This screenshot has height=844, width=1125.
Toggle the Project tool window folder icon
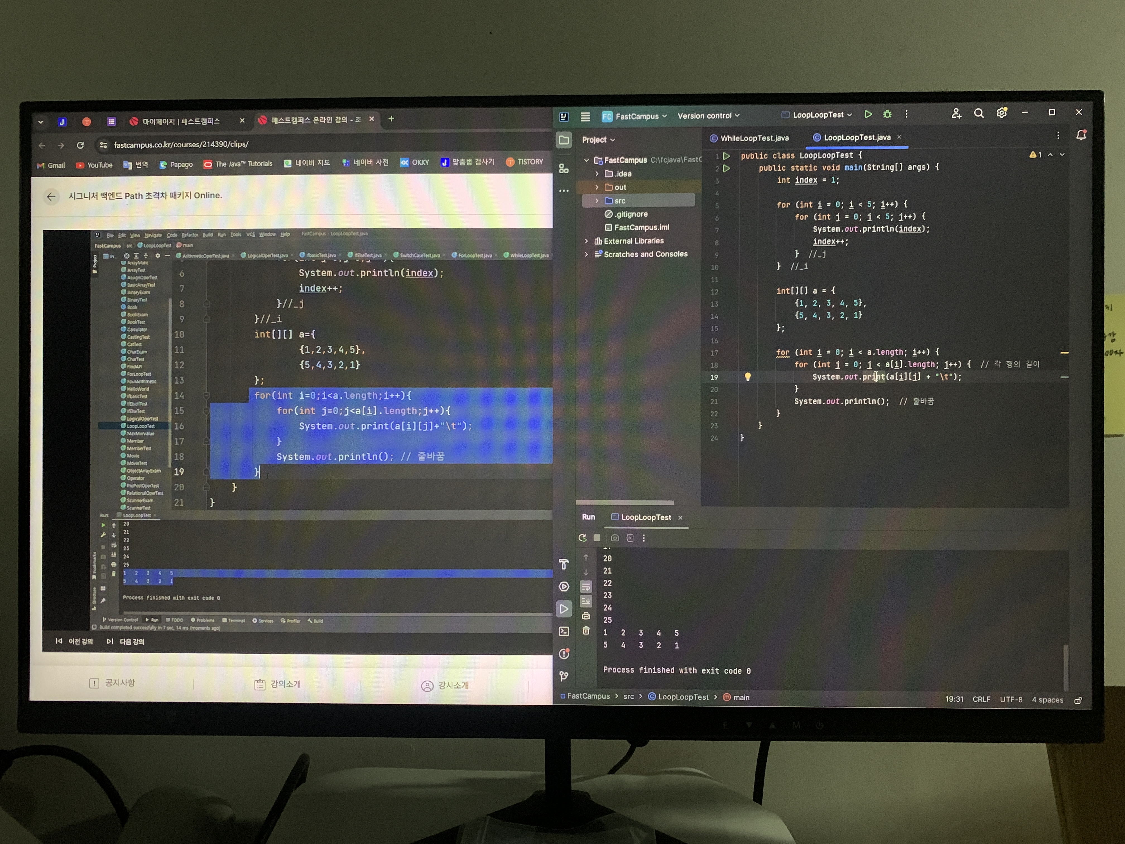coord(564,140)
